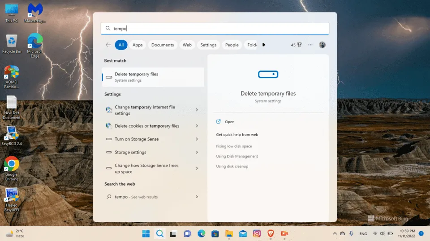Open New Text Document file
Image resolution: width=430 pixels, height=241 pixels.
tap(12, 108)
